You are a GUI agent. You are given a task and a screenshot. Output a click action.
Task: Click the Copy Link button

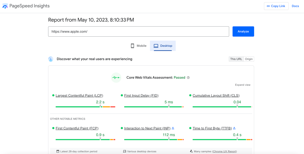[x=276, y=6]
